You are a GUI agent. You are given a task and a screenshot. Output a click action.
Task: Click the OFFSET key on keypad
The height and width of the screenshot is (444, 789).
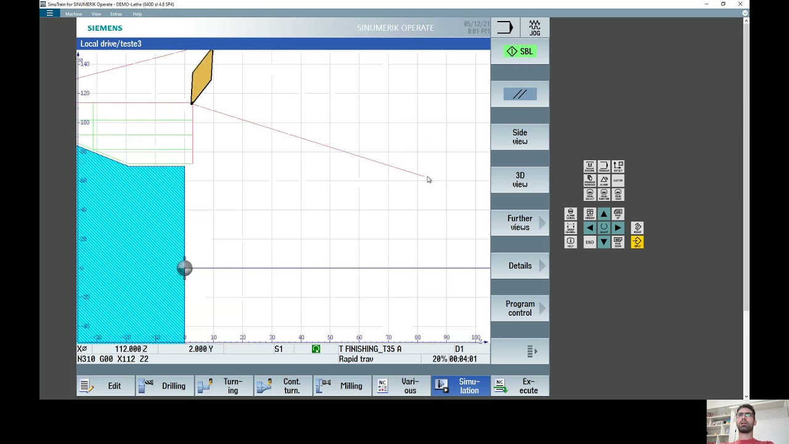click(x=618, y=166)
